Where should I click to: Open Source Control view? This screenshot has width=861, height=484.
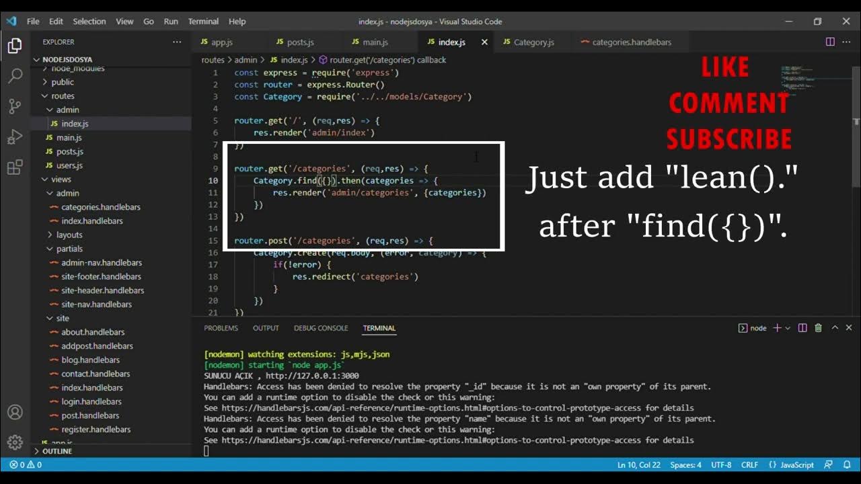click(15, 106)
